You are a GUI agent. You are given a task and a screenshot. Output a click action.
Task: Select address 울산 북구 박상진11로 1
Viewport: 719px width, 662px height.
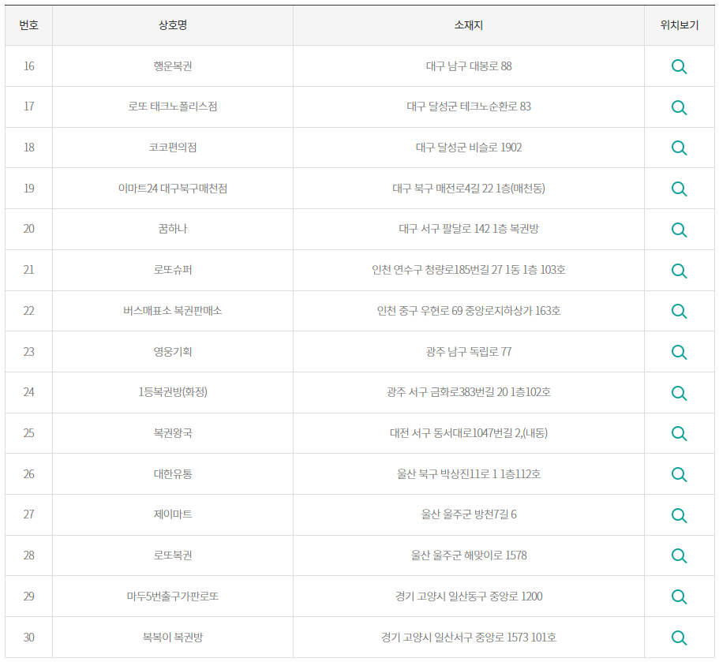pos(447,474)
